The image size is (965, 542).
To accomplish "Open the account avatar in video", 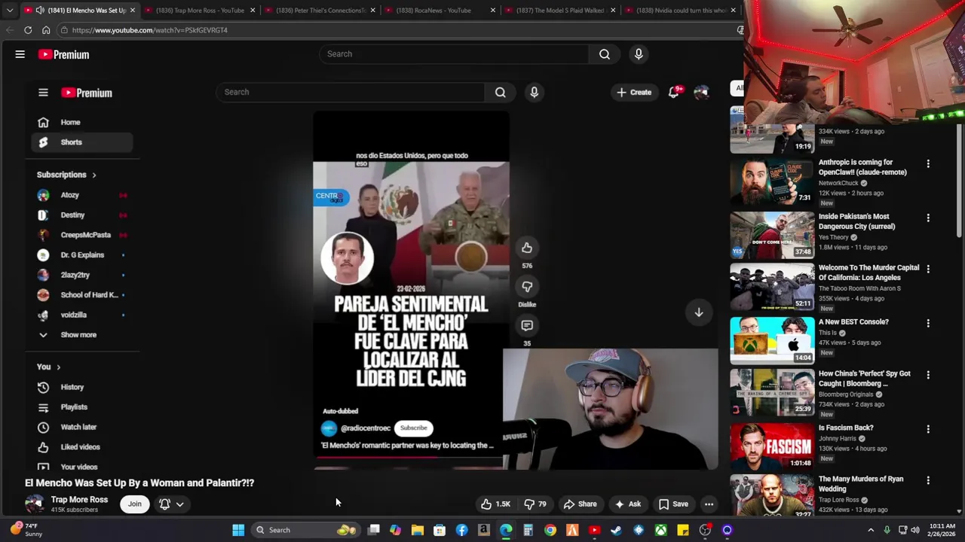I will (702, 92).
